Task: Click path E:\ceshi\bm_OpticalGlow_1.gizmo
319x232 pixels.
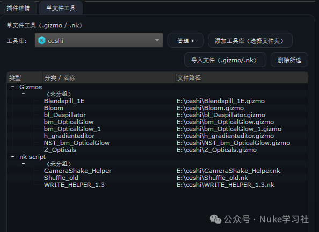Action: point(229,129)
